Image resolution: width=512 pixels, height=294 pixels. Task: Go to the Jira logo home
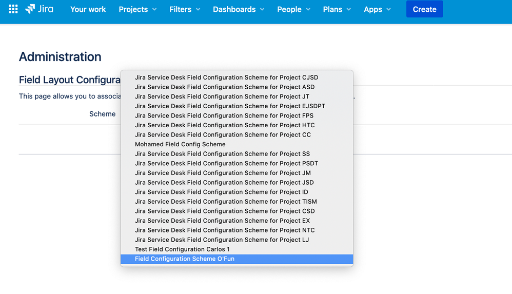point(39,9)
